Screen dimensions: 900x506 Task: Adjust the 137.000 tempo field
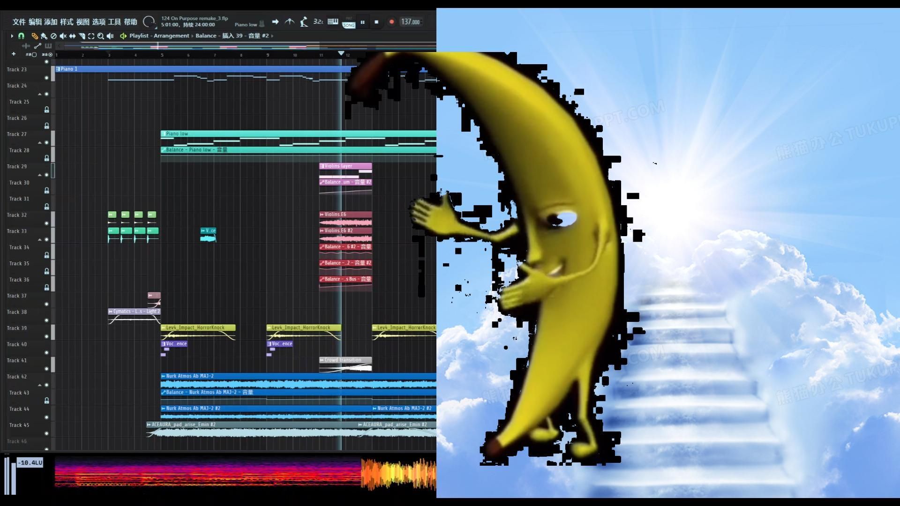(411, 22)
